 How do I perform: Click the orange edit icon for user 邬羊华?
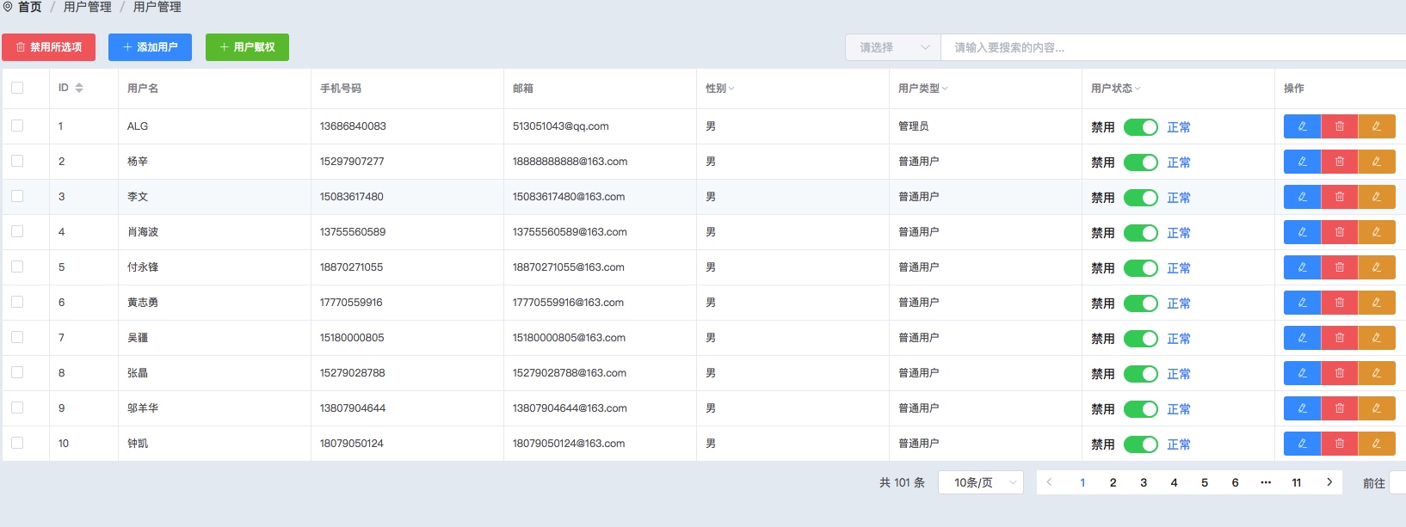click(x=1376, y=408)
